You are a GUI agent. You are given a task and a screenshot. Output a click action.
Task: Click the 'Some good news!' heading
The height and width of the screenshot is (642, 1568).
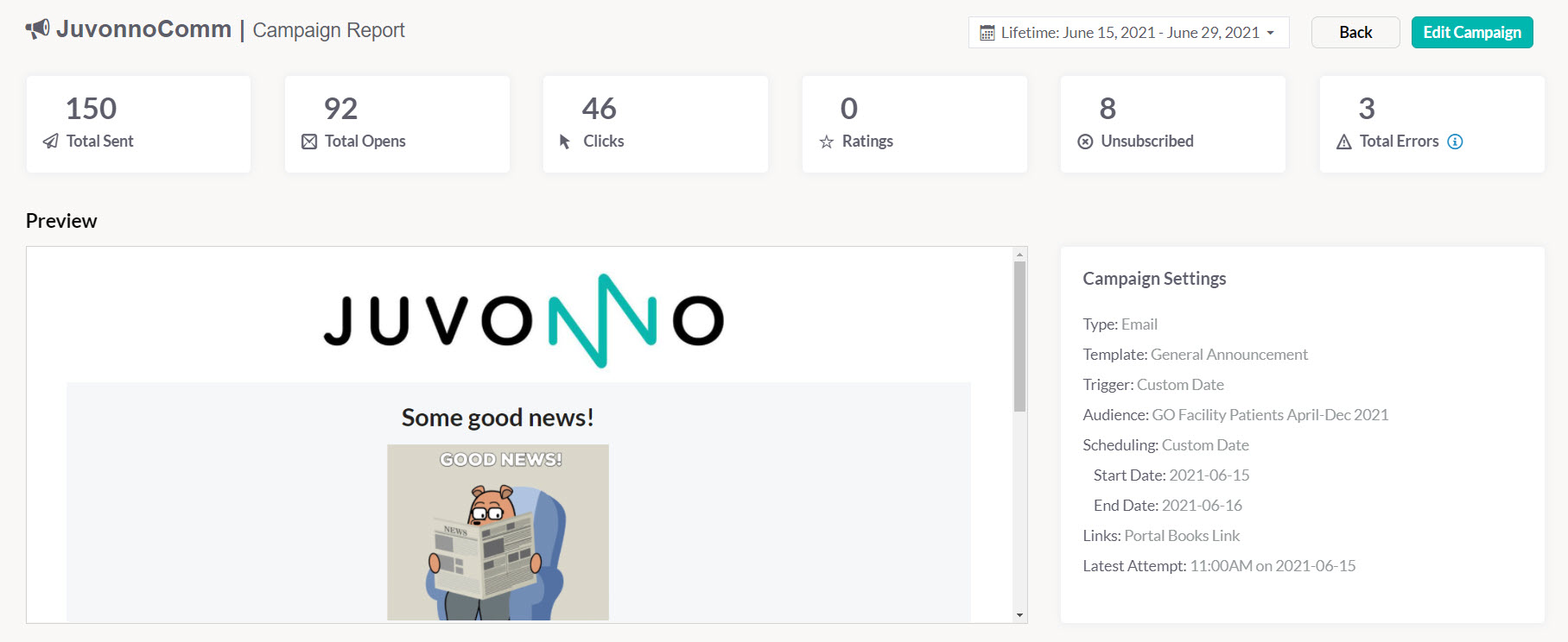click(x=498, y=418)
